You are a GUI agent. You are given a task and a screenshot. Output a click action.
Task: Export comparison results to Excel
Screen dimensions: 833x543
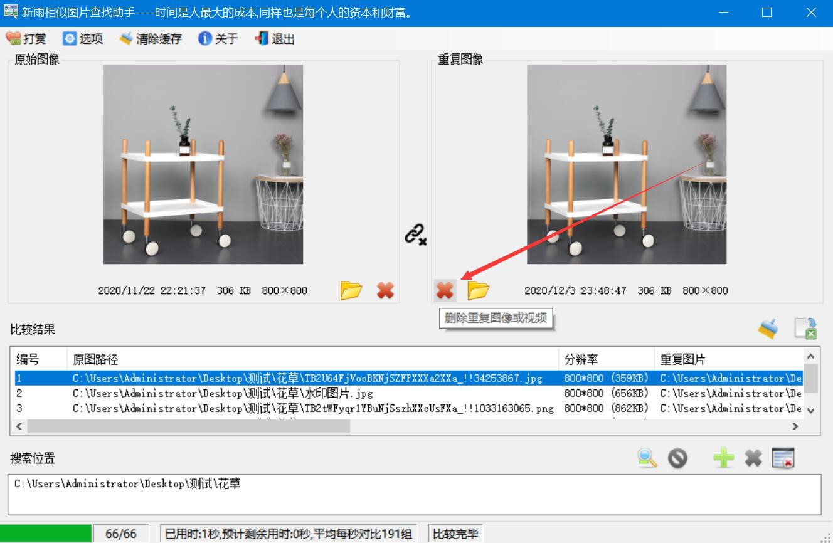[806, 327]
